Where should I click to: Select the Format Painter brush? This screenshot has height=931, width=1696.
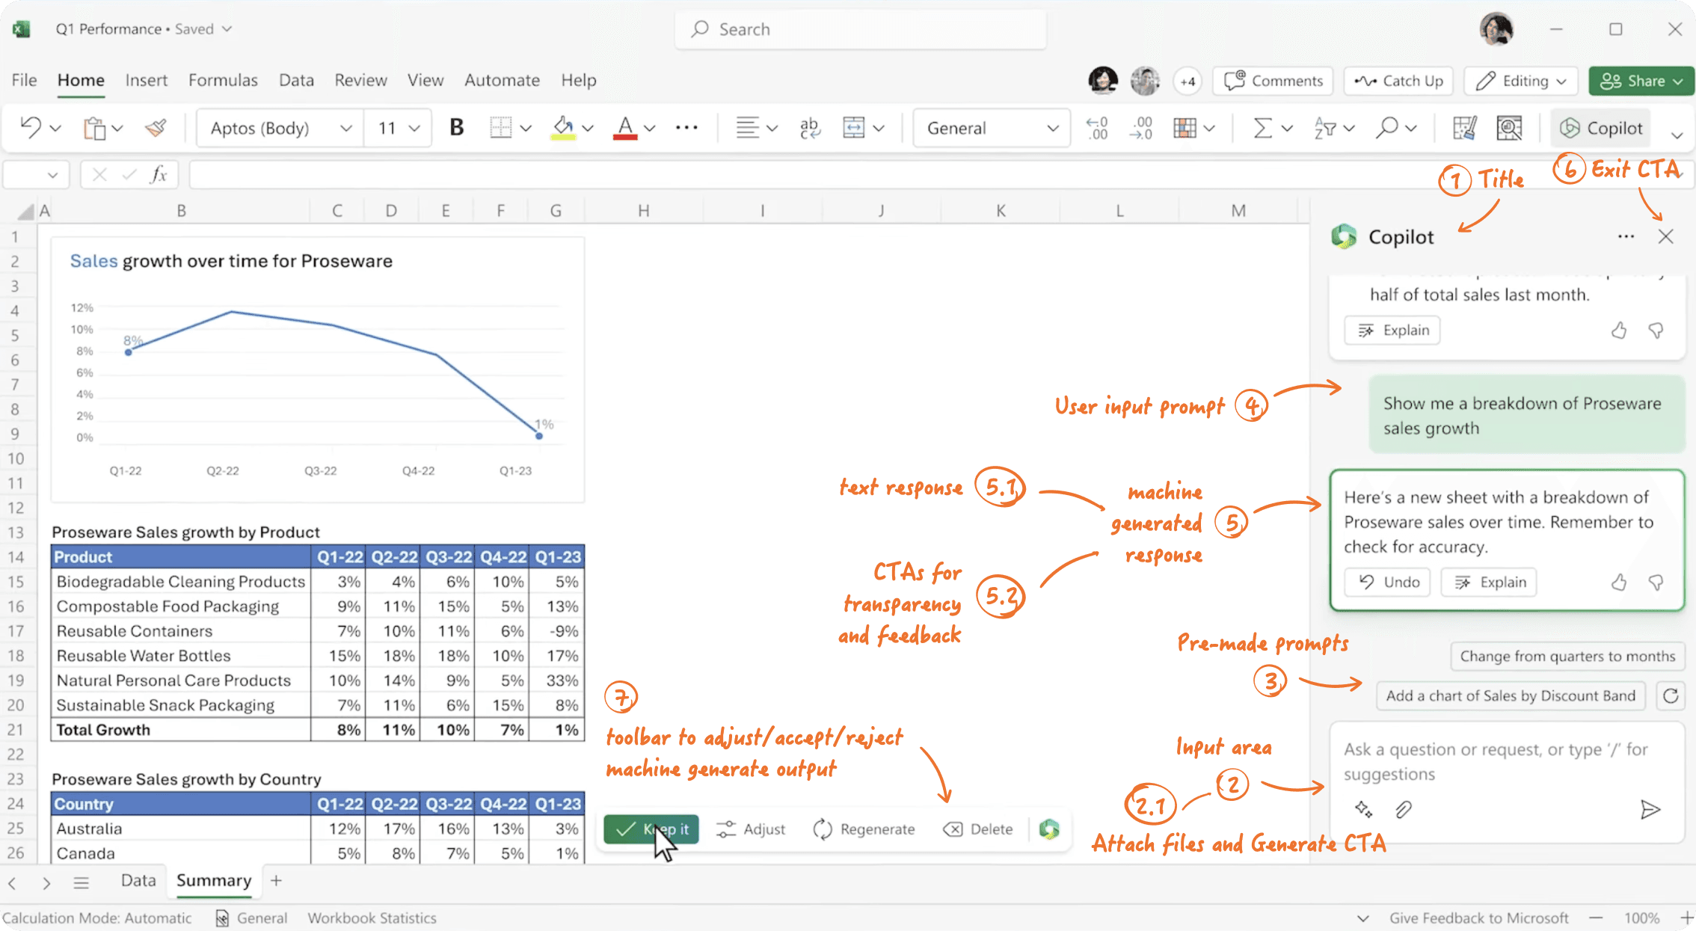pyautogui.click(x=156, y=128)
